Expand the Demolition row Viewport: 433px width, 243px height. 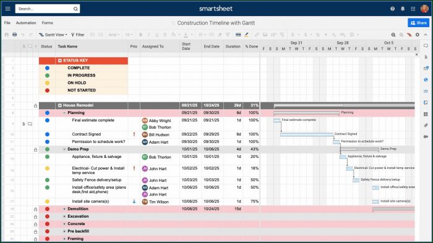tap(64, 209)
